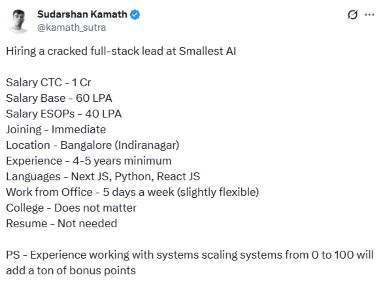Click the 'College - Does not matter' line
The image size is (383, 287).
tap(71, 208)
